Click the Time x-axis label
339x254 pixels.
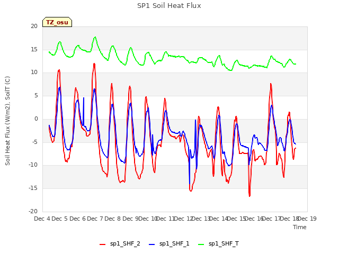[x=300, y=227]
